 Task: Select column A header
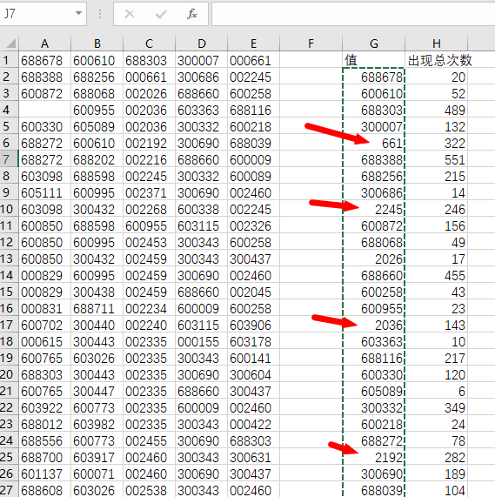45,44
